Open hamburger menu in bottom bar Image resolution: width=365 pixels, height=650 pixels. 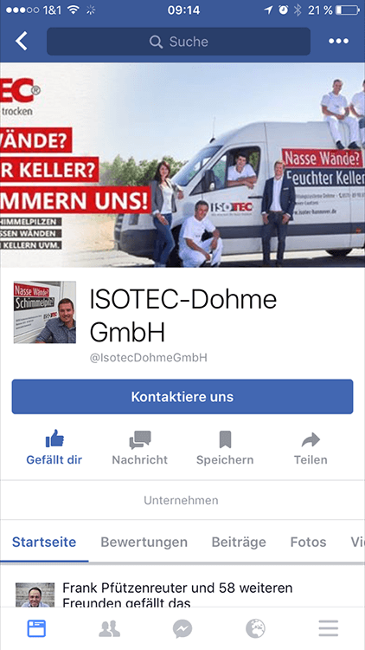point(329,629)
